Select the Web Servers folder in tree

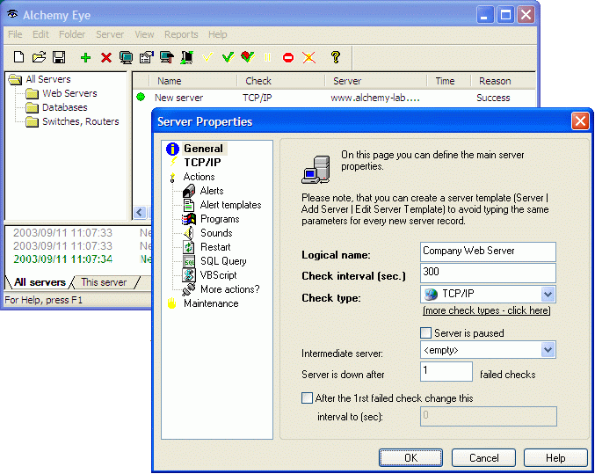coord(69,93)
